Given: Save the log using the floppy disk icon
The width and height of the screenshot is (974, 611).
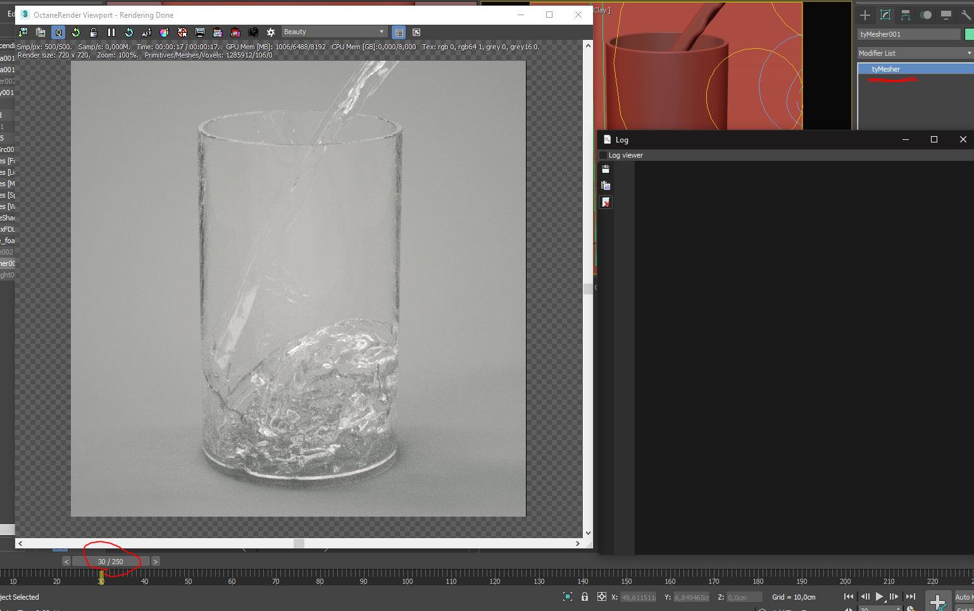Looking at the screenshot, I should pos(606,169).
